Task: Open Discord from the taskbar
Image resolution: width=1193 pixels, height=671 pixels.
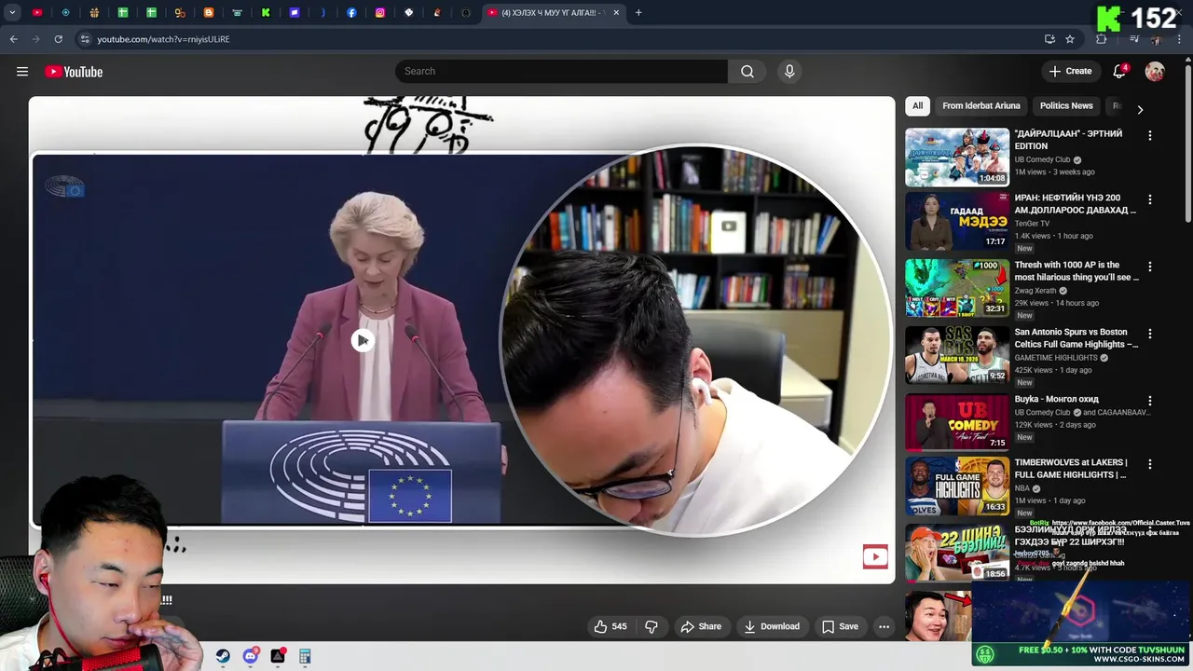Action: pyautogui.click(x=250, y=656)
